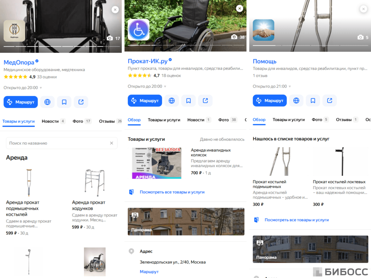
Task: Open Прокат-ИК.ру organization title link
Action: pos(148,61)
